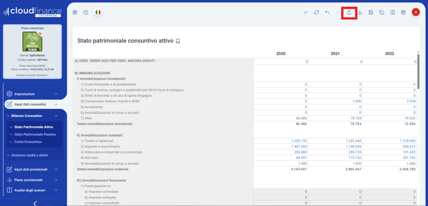428x206 pixels.
Task: Select Stato Patrimoniale Attivo in the sidebar
Action: 33,127
